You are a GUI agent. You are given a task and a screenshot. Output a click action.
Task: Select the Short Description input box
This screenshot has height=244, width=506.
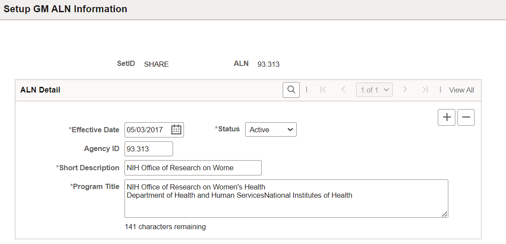(x=193, y=168)
